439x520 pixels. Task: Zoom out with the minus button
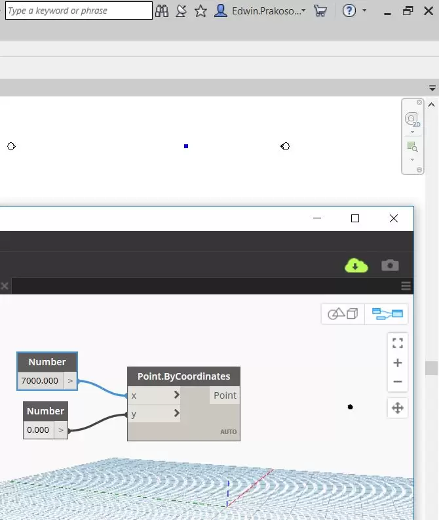tap(397, 382)
